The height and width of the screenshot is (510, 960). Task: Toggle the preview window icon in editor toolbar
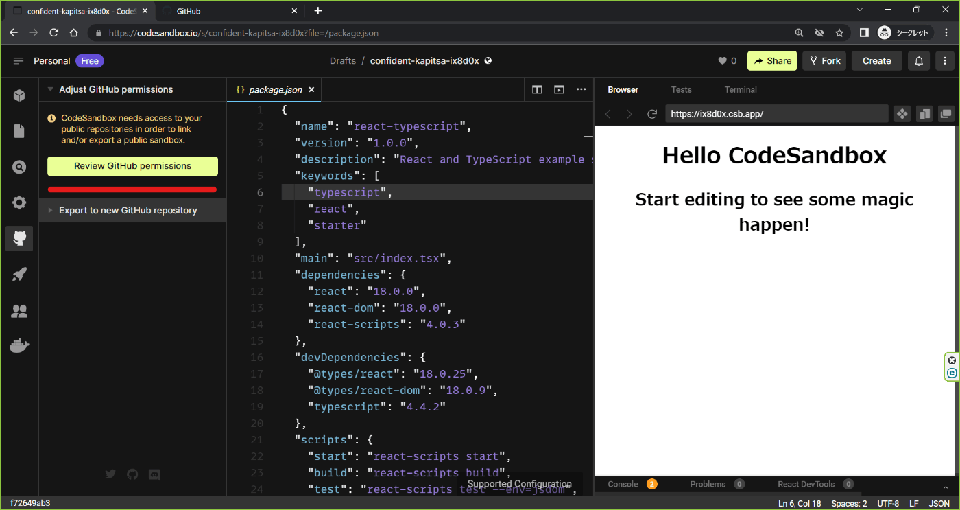[559, 89]
